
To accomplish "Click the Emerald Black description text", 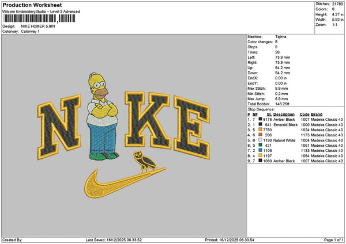I will pos(285,125).
